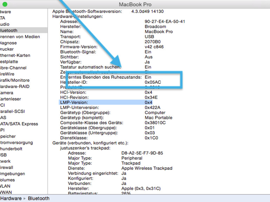Screen dimensions: 270x202
Task: Click the Mac Portable value
Action: click(x=158, y=118)
